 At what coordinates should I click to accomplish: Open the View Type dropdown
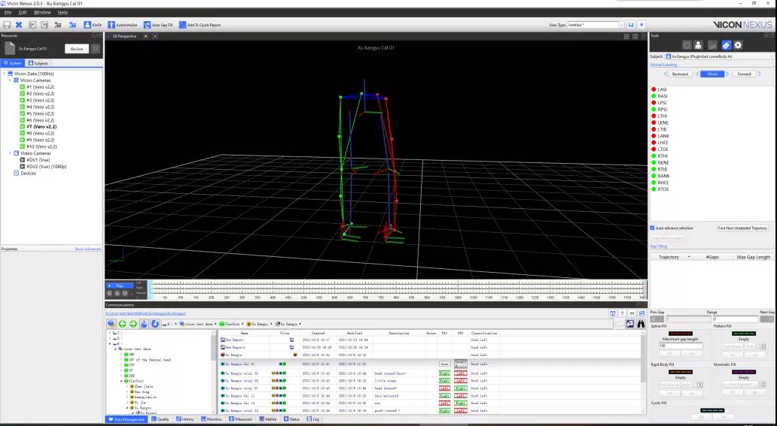tap(596, 25)
